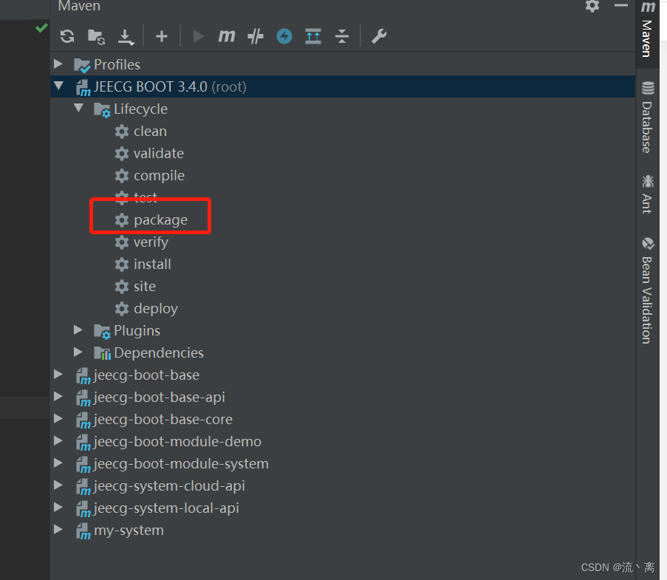This screenshot has height=580, width=667.
Task: Click gear icon beside compile
Action: 122,176
